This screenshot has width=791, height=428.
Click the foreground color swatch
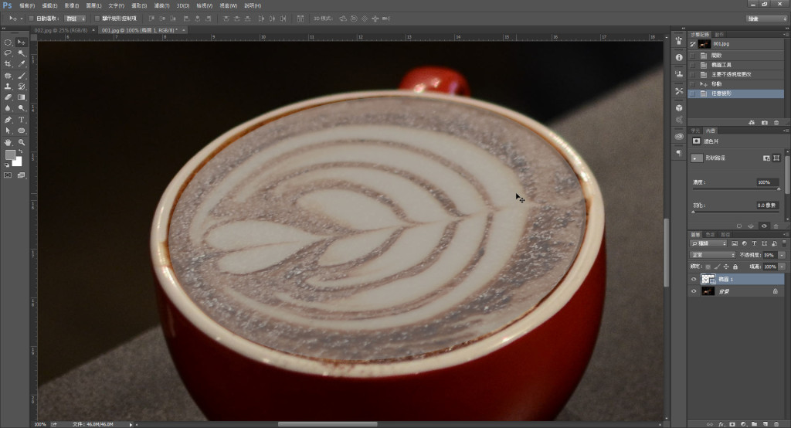(x=10, y=155)
